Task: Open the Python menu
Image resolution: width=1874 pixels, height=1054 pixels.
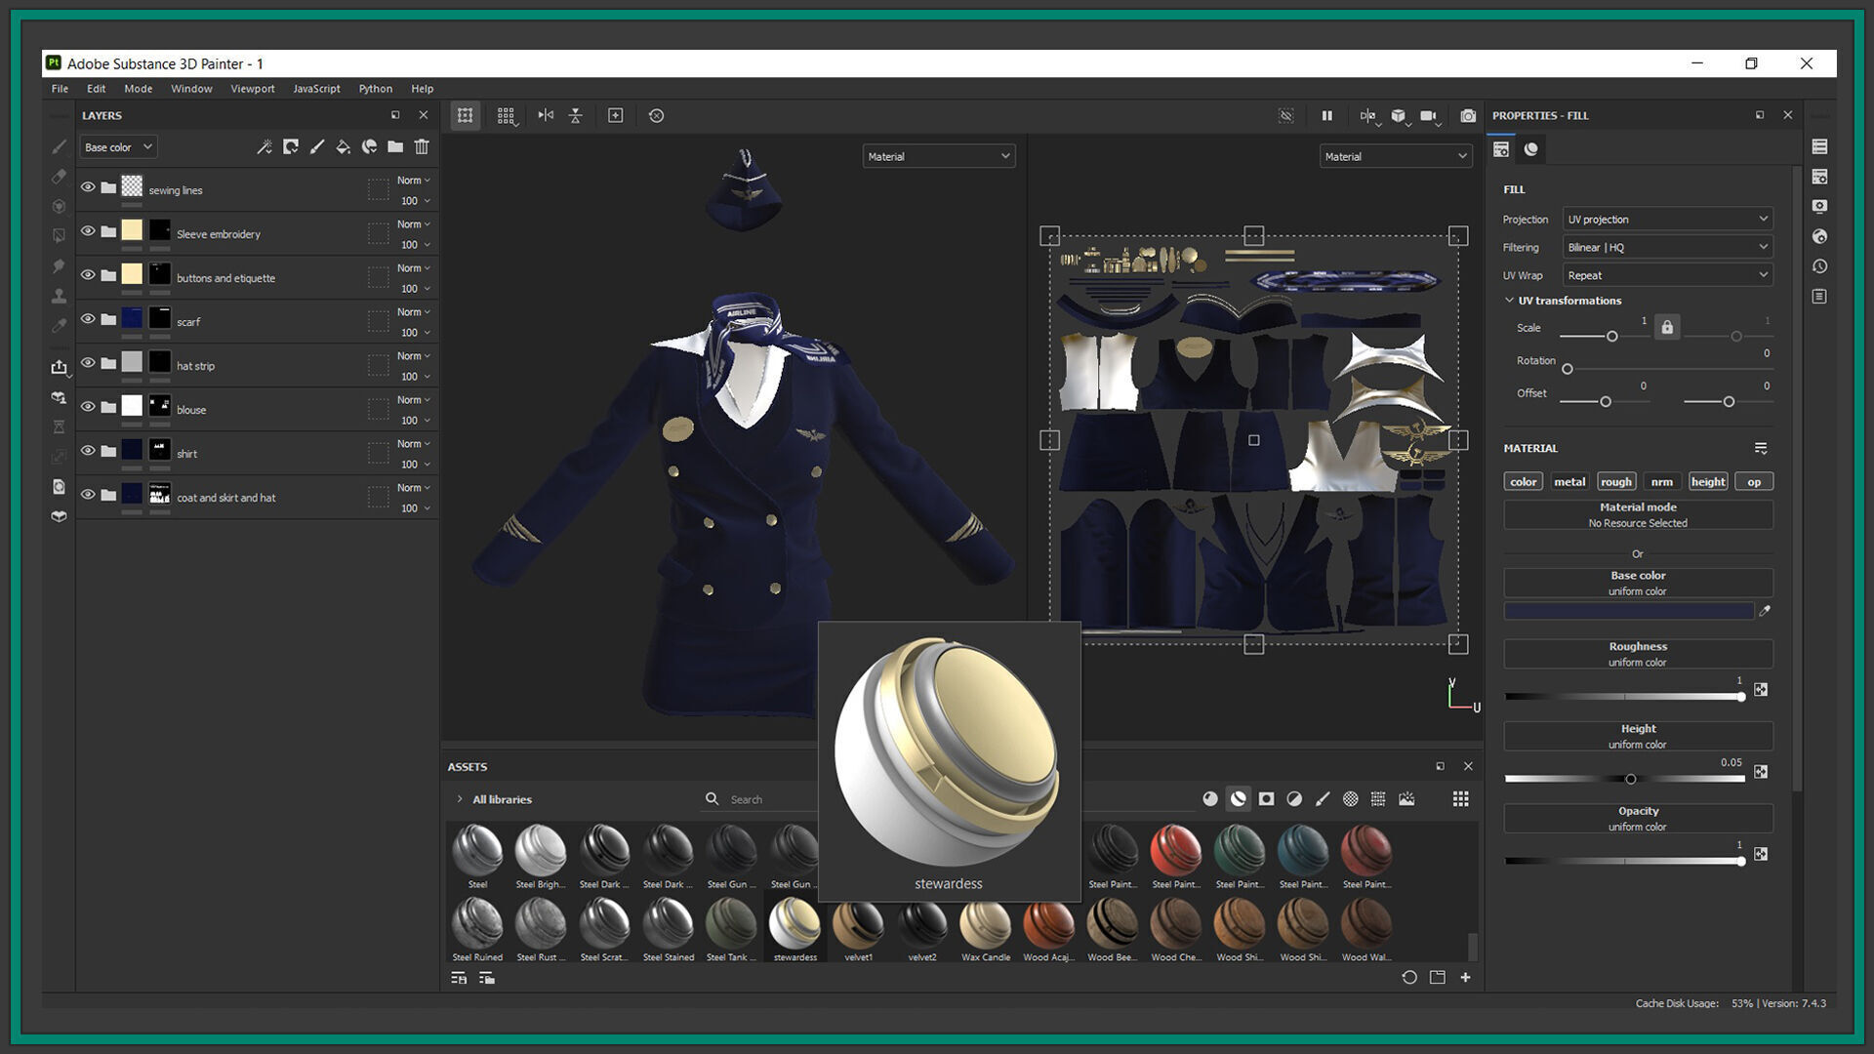Action: tap(376, 89)
